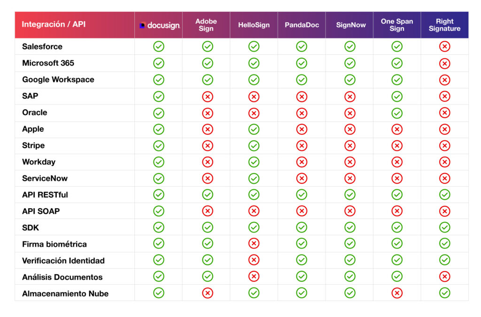This screenshot has height=317, width=481.
Task: Click the Verificación Identidad row label
Action: (63, 260)
